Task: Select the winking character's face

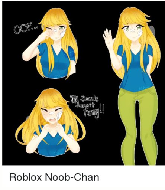Action: tap(56, 32)
